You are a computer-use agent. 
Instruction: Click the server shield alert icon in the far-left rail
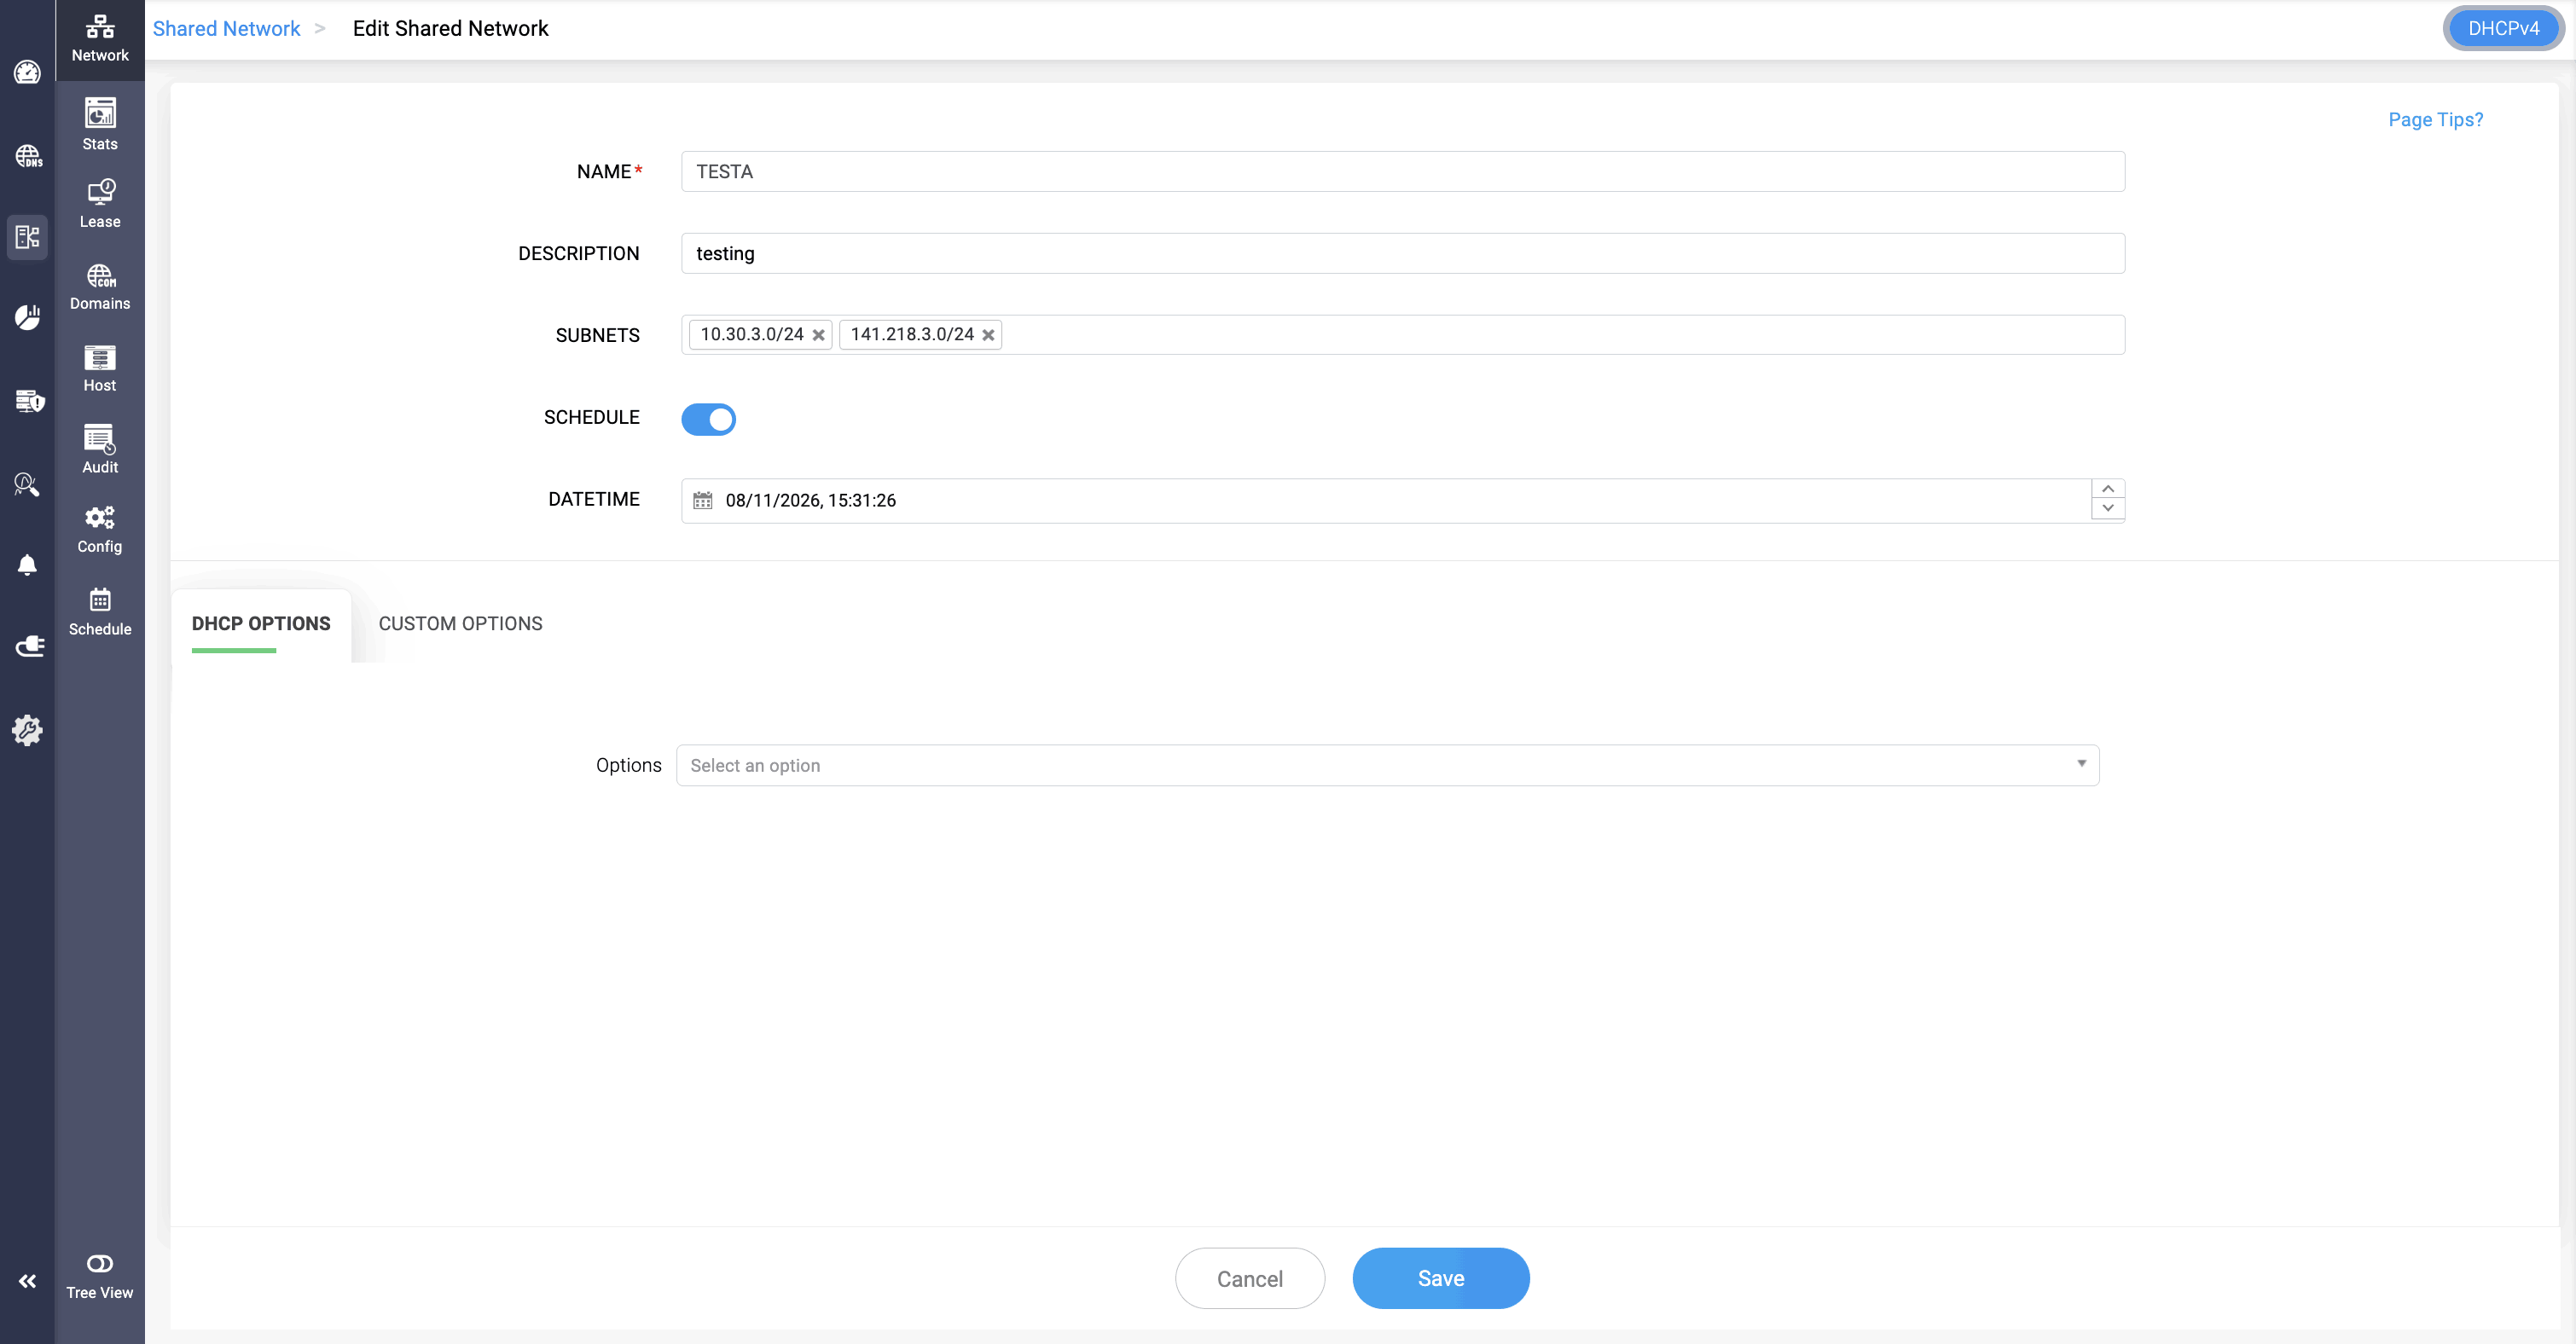(x=29, y=401)
